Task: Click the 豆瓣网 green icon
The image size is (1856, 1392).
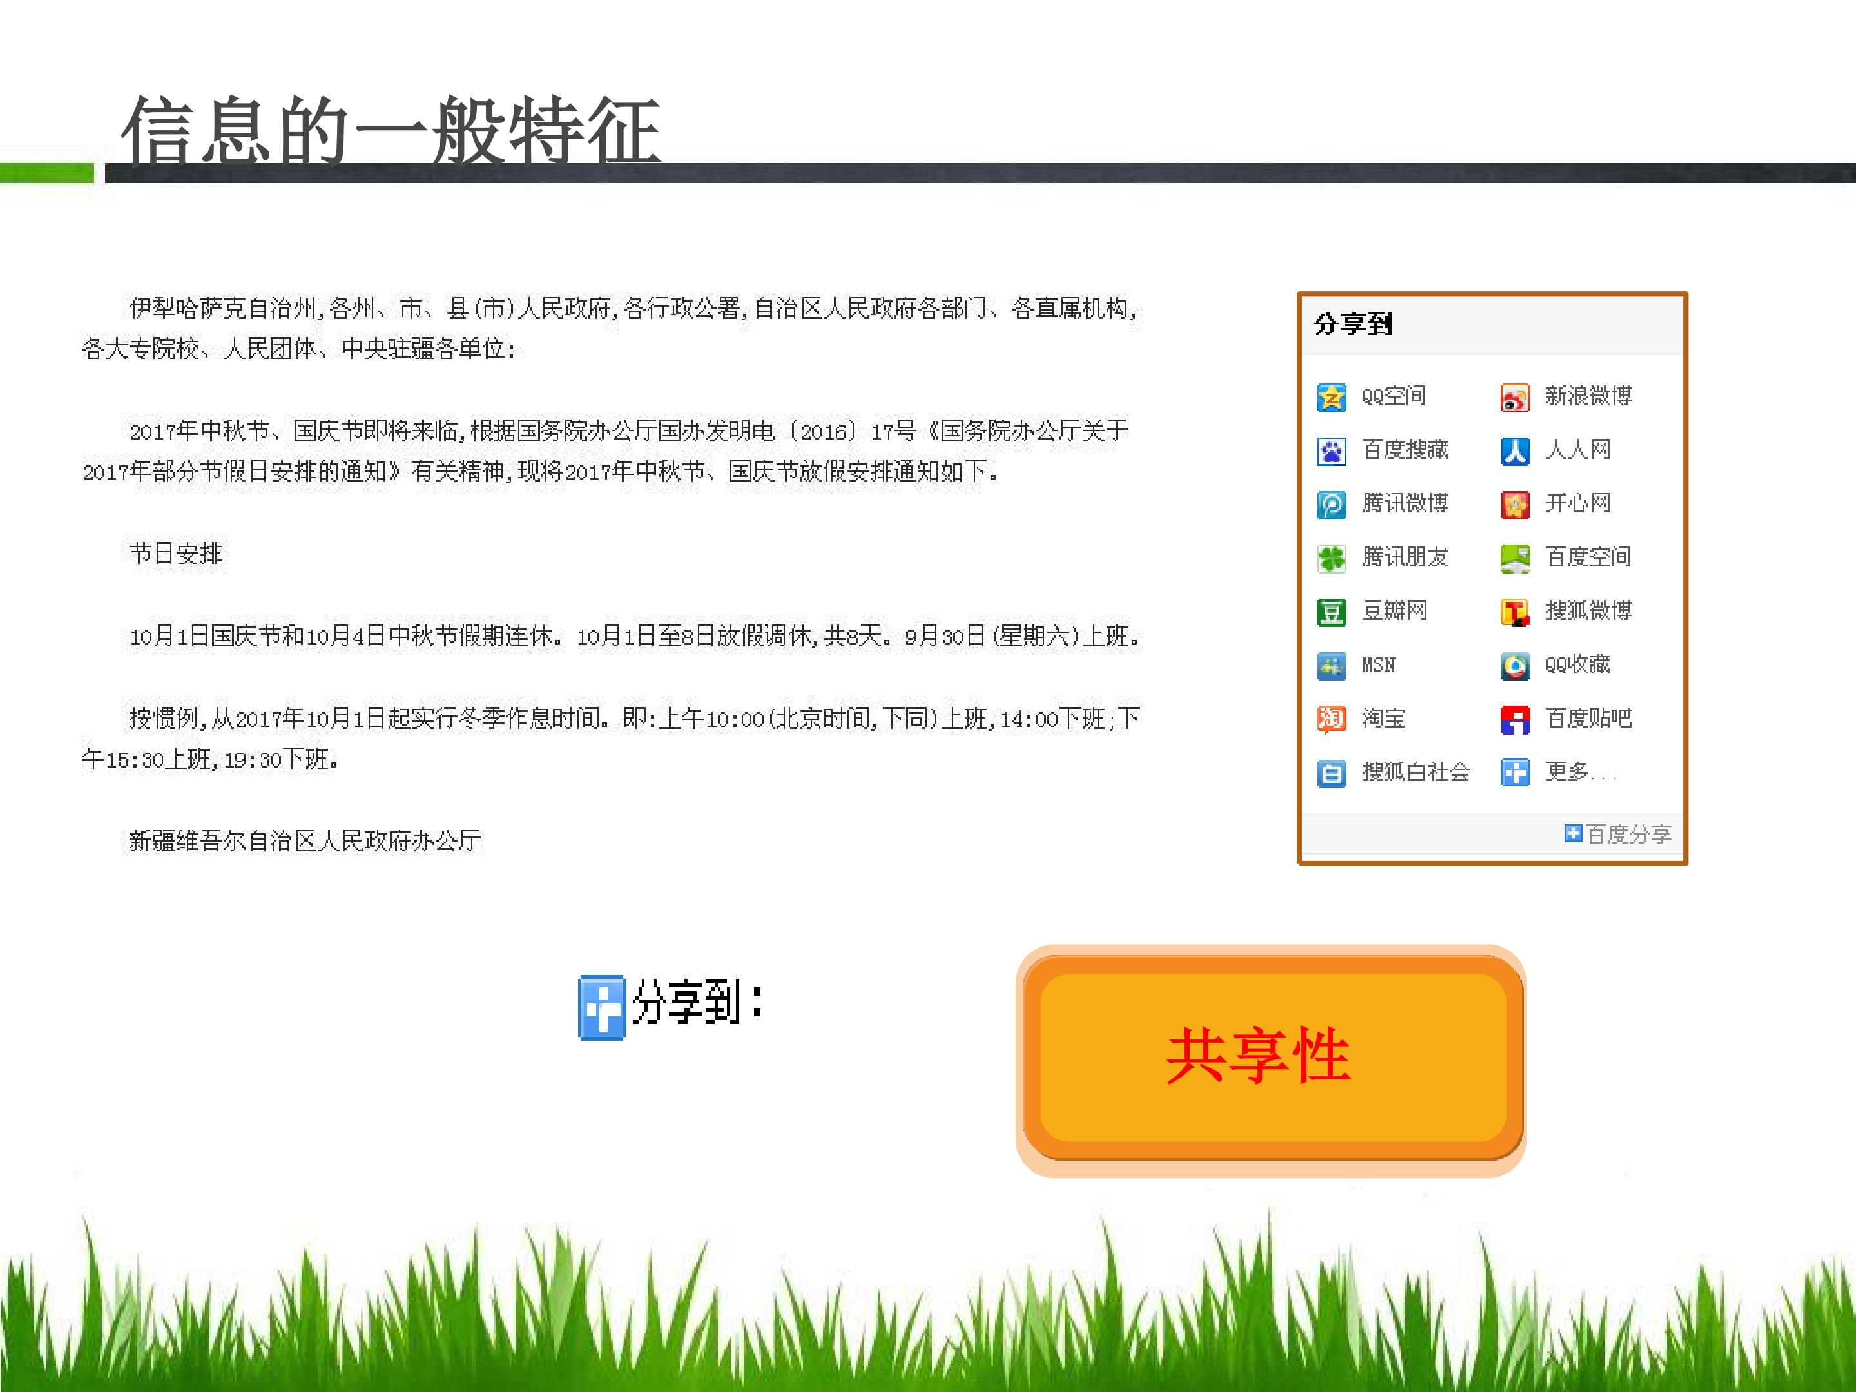Action: coord(1331,612)
